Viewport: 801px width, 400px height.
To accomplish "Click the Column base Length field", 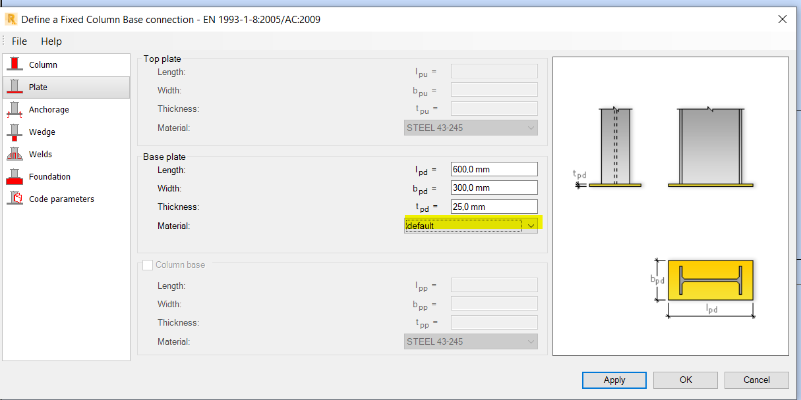I will point(494,285).
